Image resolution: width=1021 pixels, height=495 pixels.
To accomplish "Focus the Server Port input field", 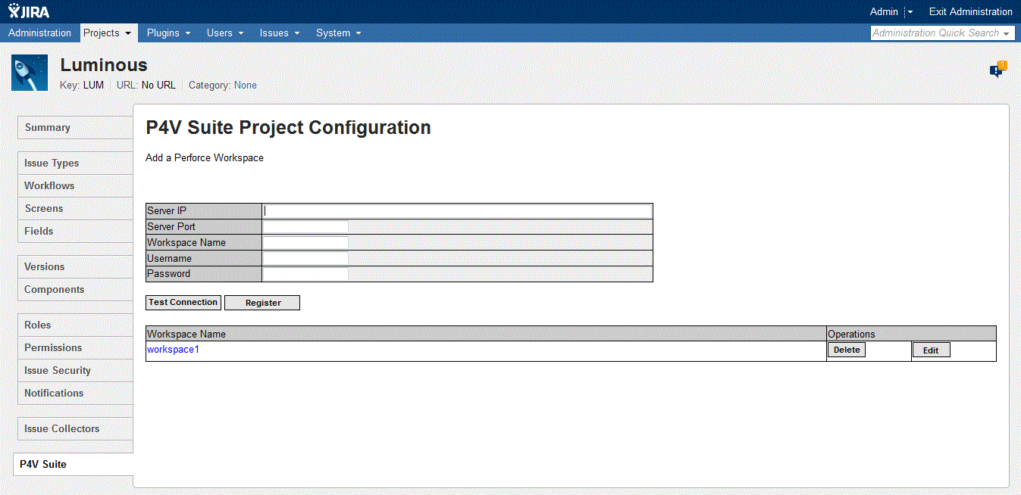I will pyautogui.click(x=305, y=226).
